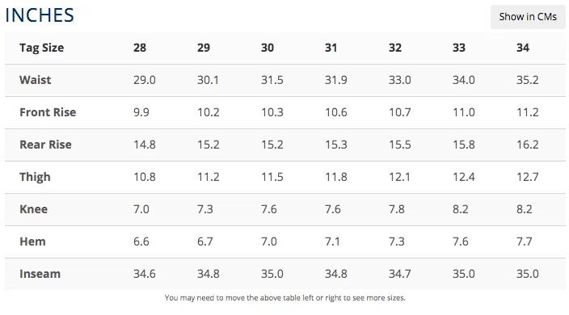Click the Show in CMs button

(x=528, y=17)
